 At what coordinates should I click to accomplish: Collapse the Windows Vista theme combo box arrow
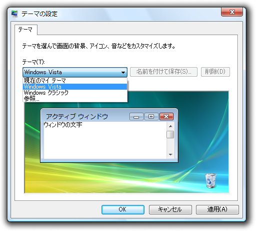(123, 72)
